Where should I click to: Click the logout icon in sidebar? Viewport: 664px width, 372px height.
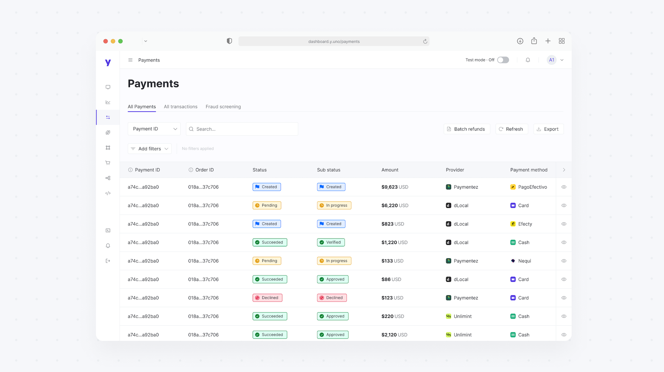click(x=108, y=261)
